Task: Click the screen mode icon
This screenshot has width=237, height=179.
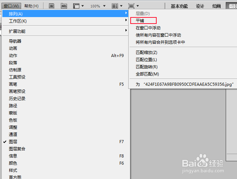Action: 131,6
